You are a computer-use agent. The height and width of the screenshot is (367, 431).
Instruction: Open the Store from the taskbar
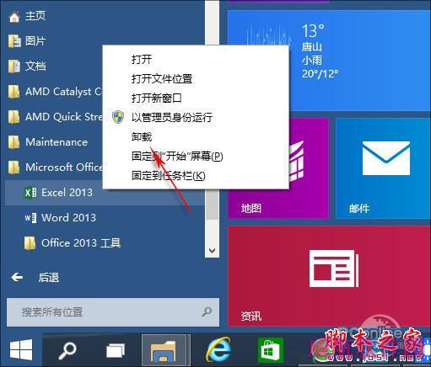270,350
